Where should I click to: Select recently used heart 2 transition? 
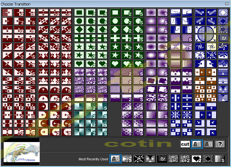tap(196, 159)
